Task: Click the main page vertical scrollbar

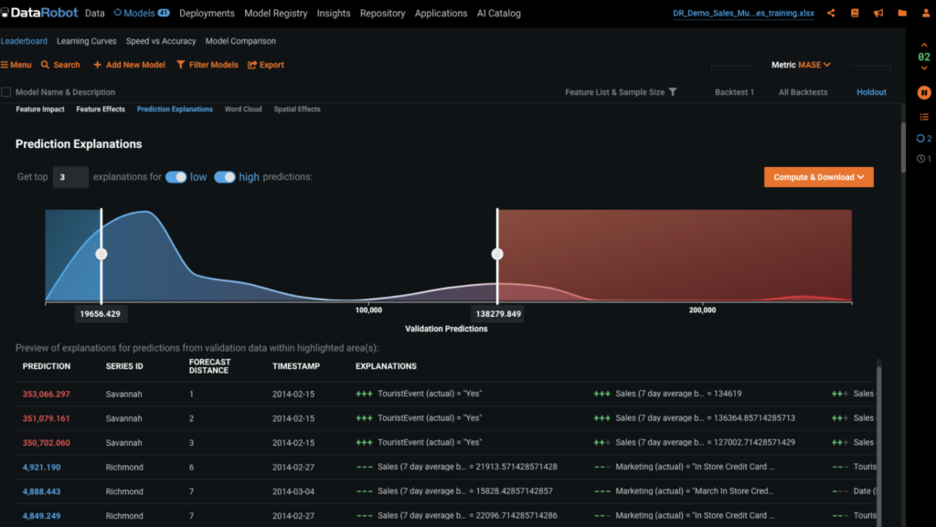Action: tap(902, 146)
